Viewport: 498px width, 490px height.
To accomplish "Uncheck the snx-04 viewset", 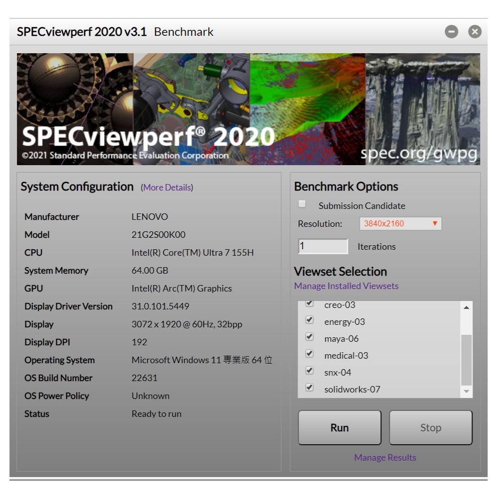I will point(309,370).
